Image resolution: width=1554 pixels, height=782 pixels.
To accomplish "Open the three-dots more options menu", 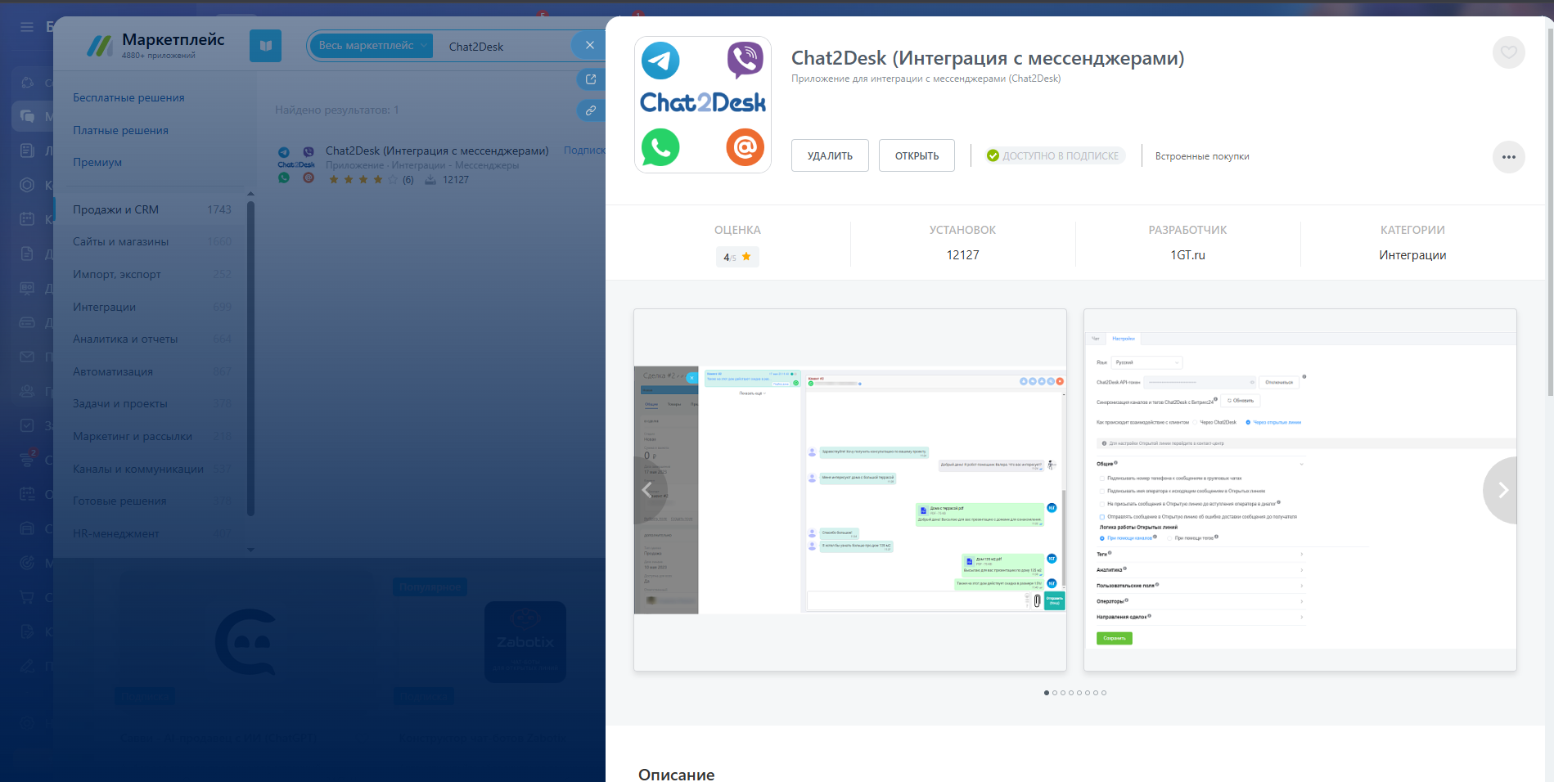I will coord(1508,157).
